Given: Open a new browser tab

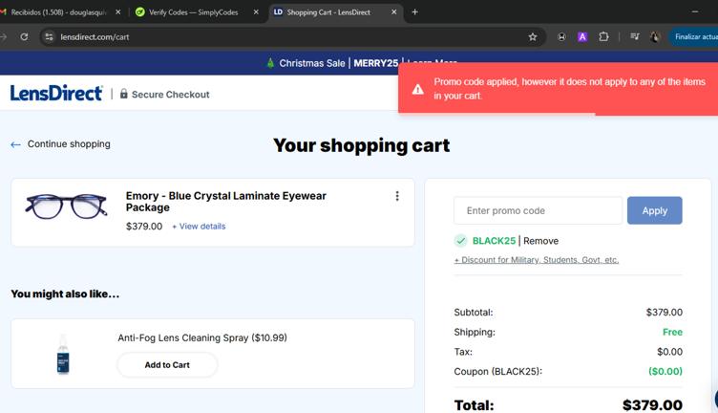Looking at the screenshot, I should (415, 12).
